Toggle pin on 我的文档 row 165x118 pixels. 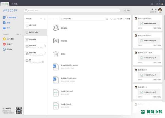(45, 53)
